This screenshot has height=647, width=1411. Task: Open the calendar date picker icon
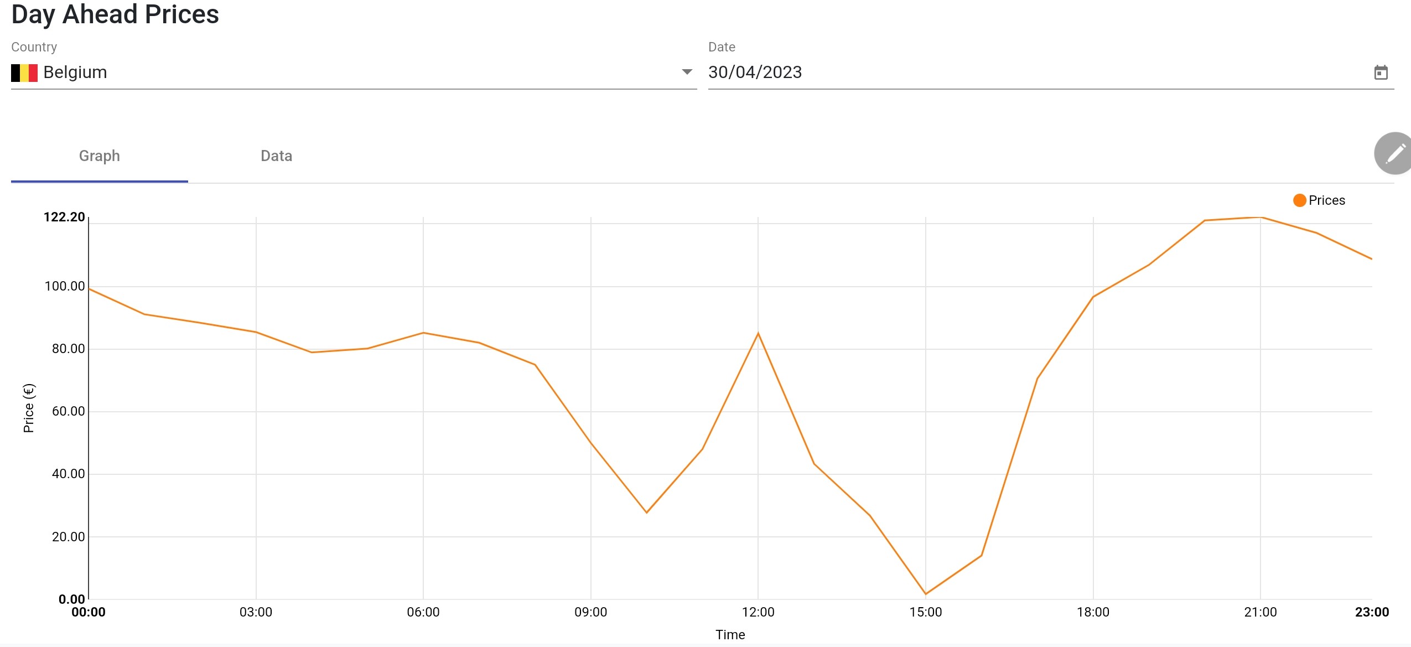(x=1381, y=73)
